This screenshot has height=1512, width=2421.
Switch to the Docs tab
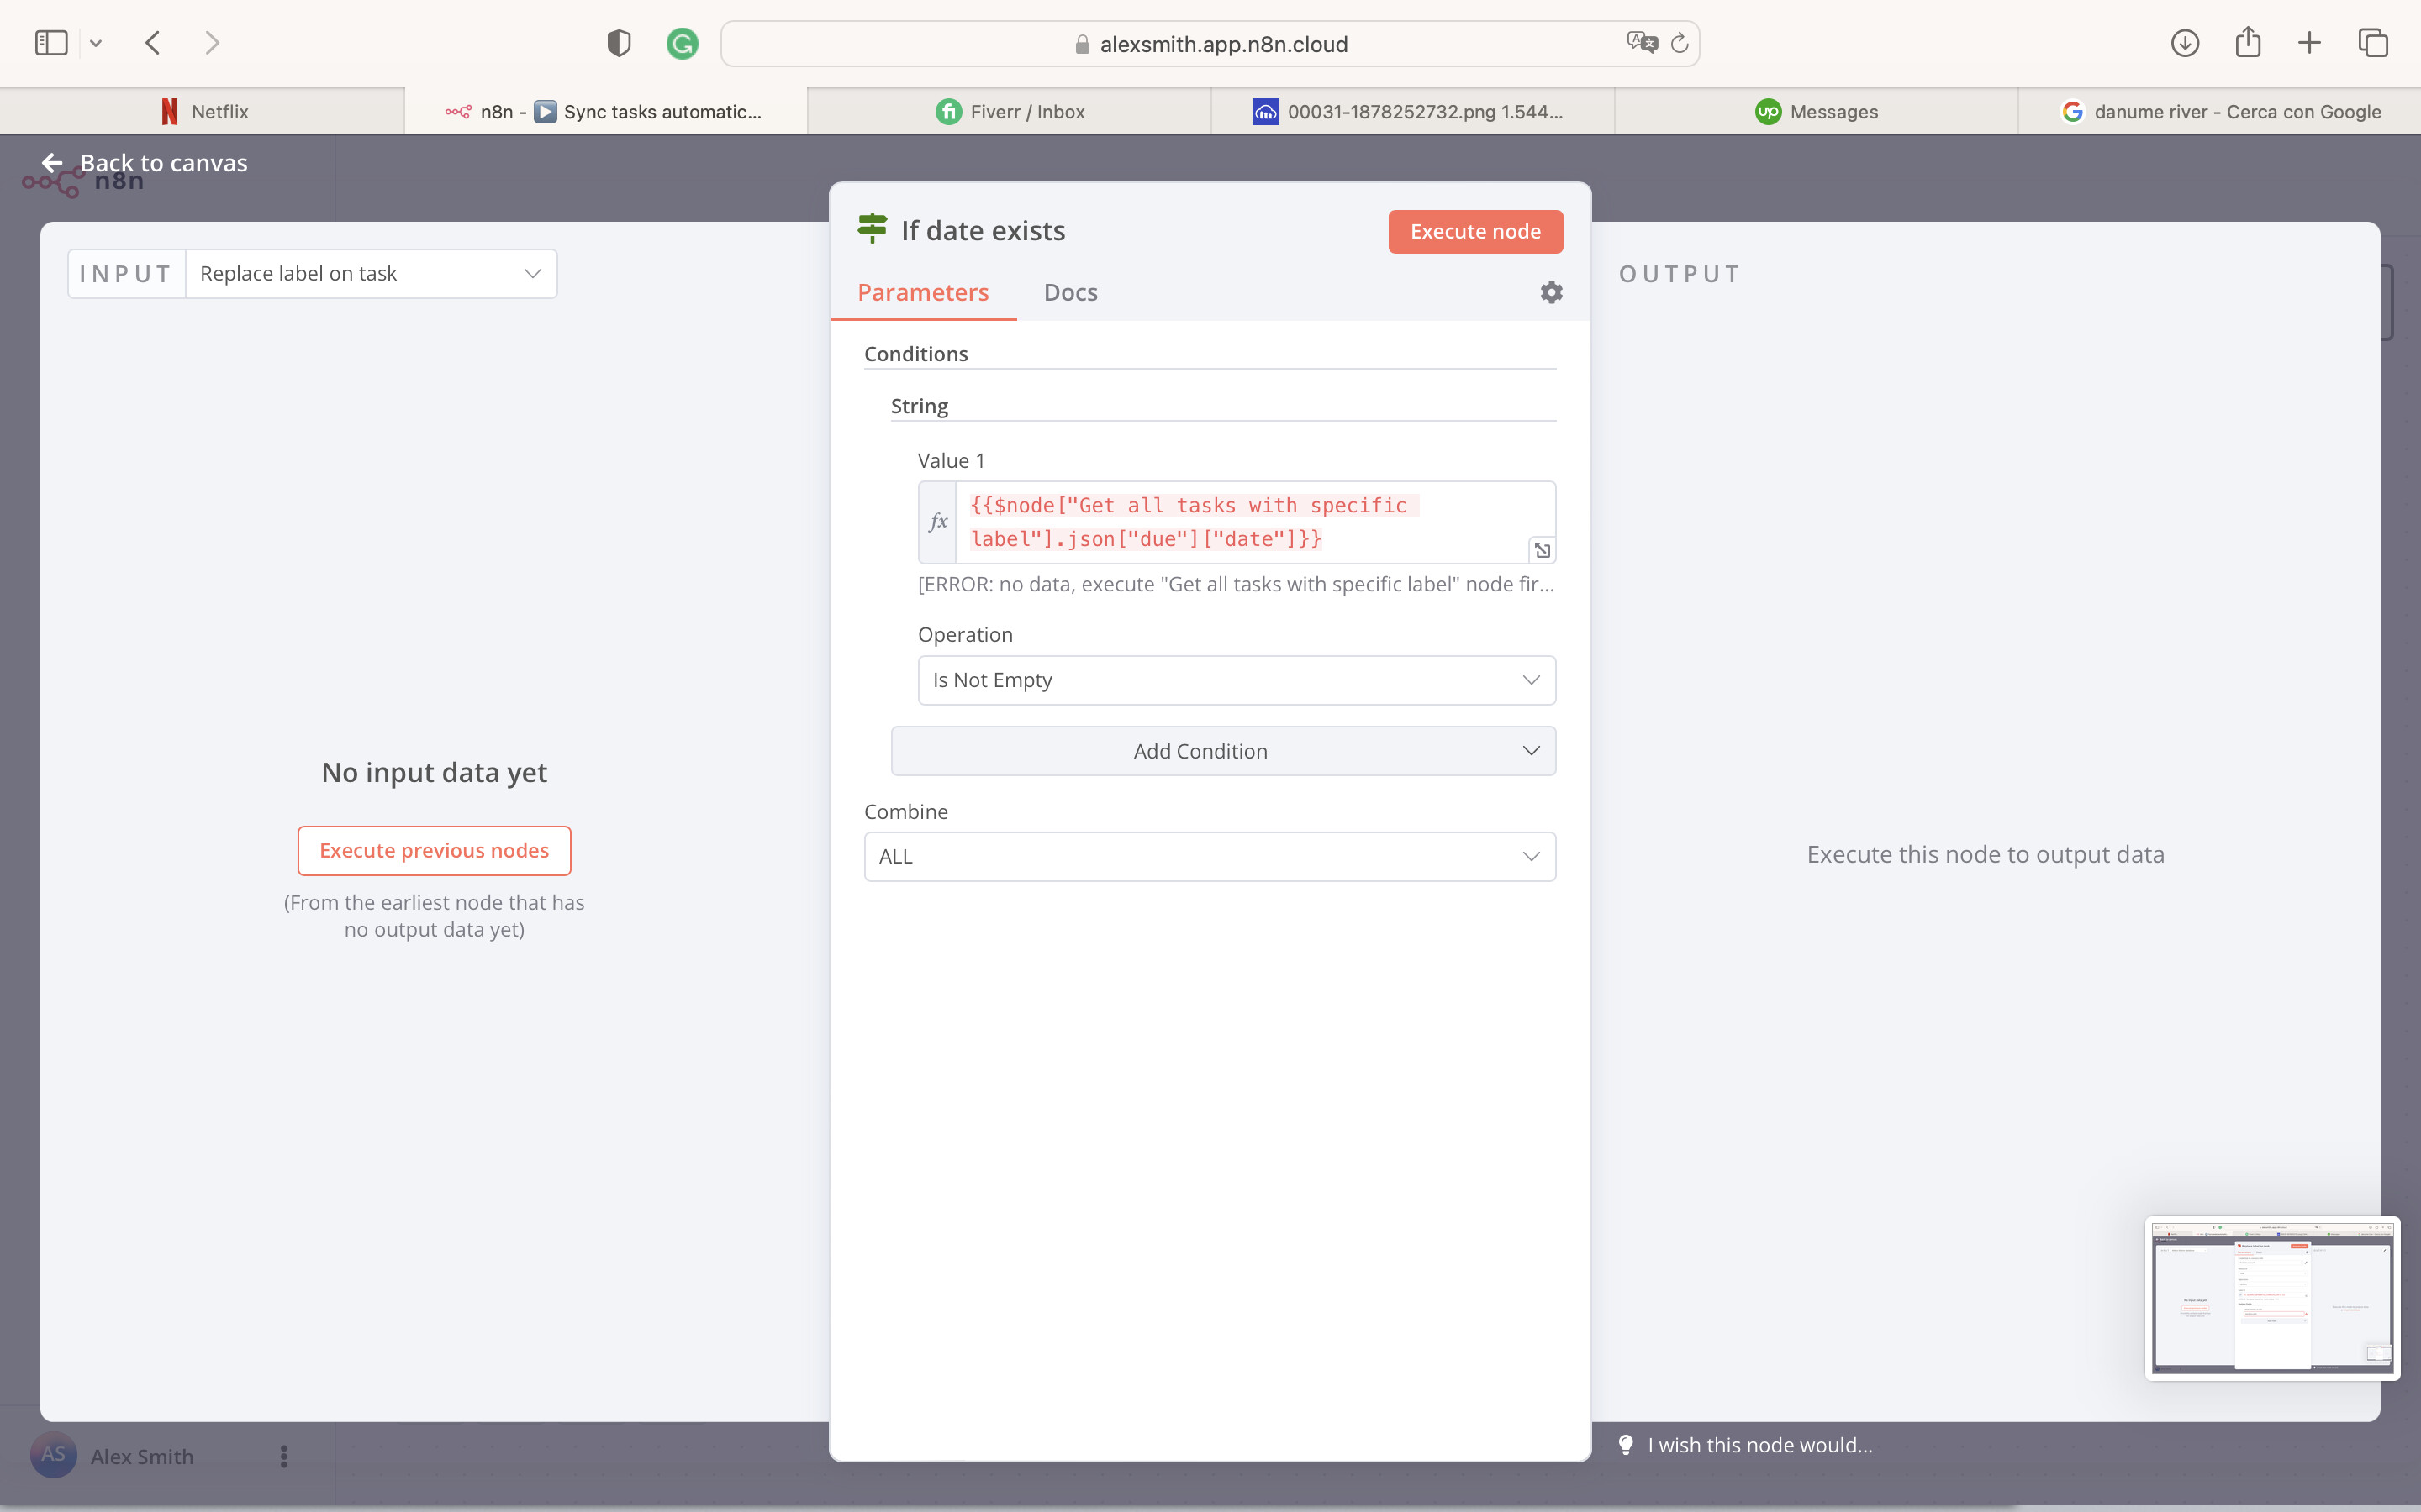click(x=1069, y=292)
